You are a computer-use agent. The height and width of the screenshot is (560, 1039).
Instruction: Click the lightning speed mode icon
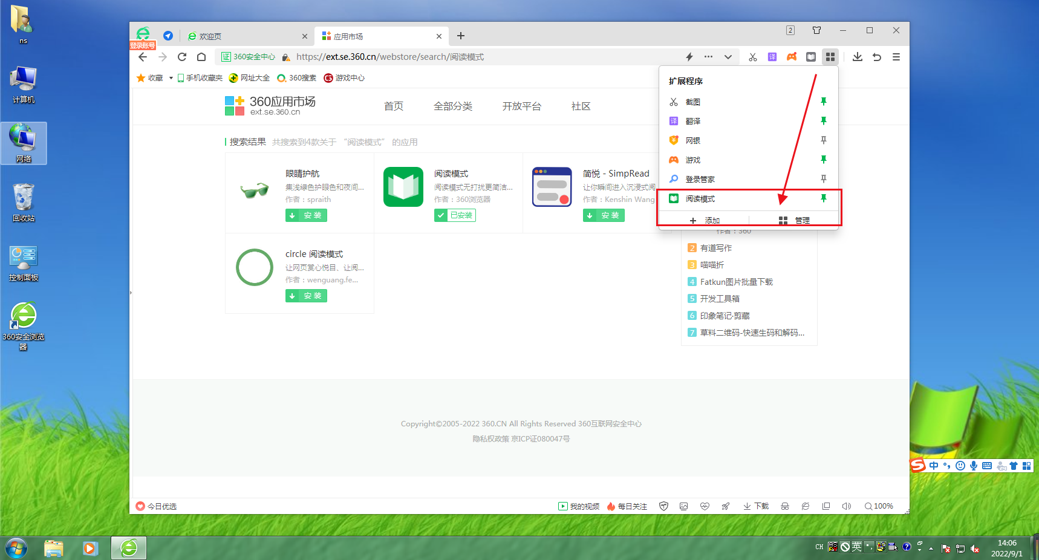[x=689, y=57]
